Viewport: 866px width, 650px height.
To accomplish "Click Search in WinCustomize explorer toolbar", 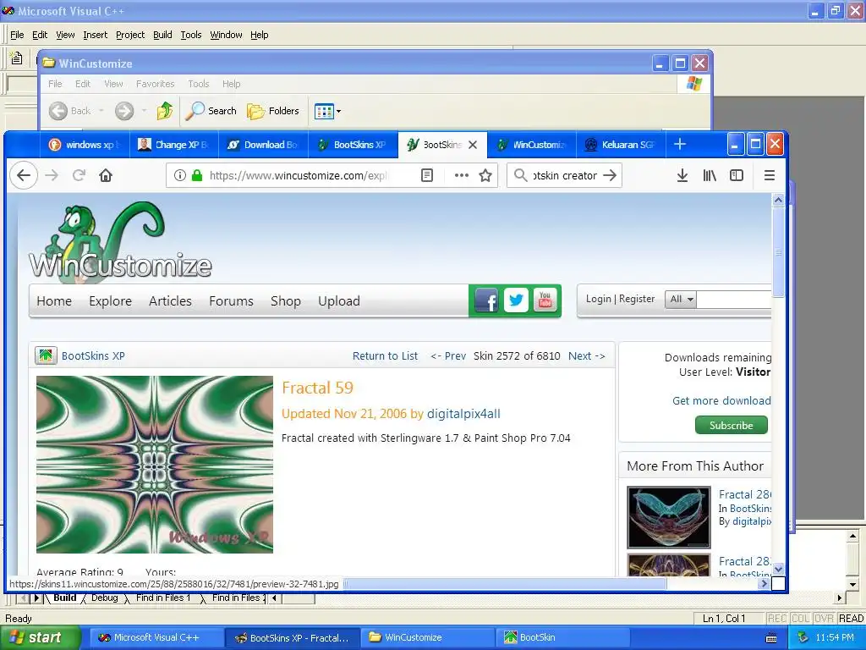I will click(x=211, y=111).
